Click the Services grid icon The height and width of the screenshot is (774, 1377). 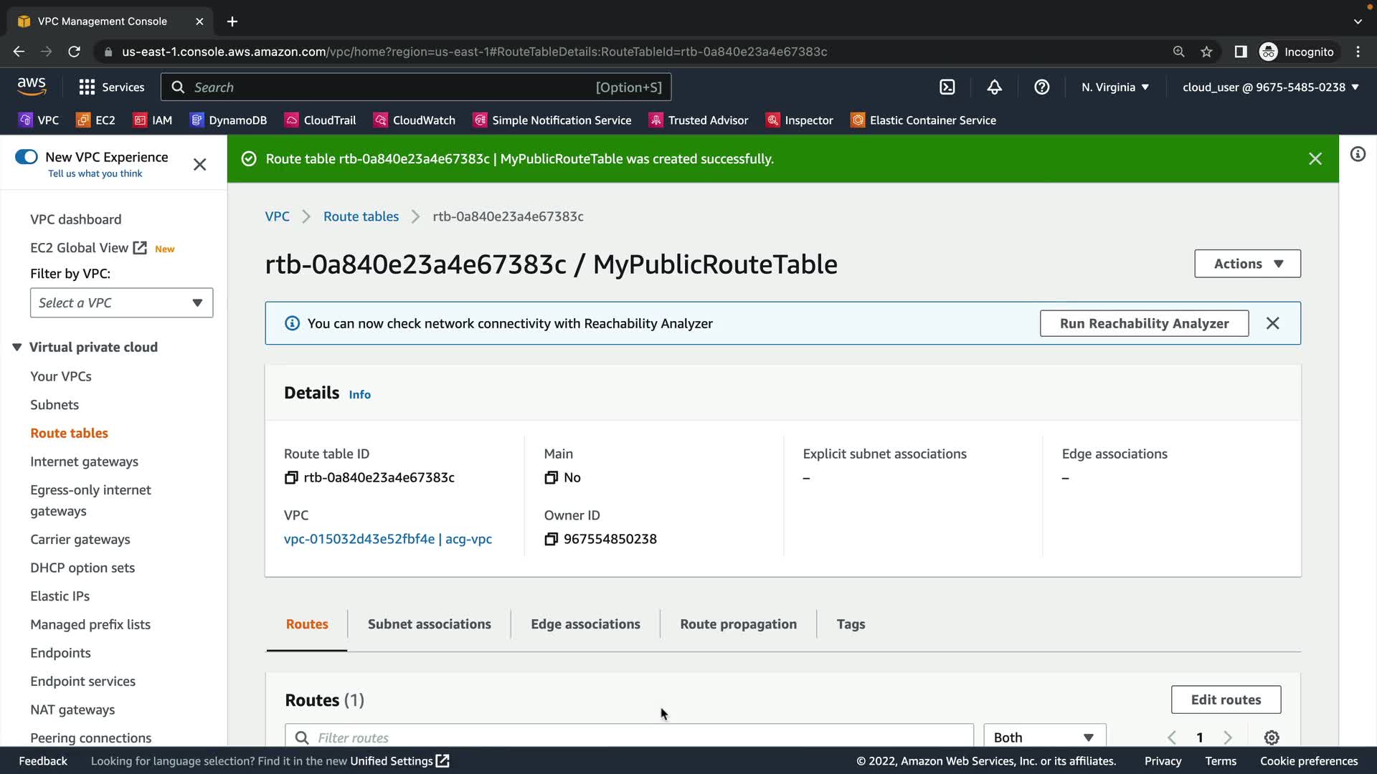coord(87,87)
